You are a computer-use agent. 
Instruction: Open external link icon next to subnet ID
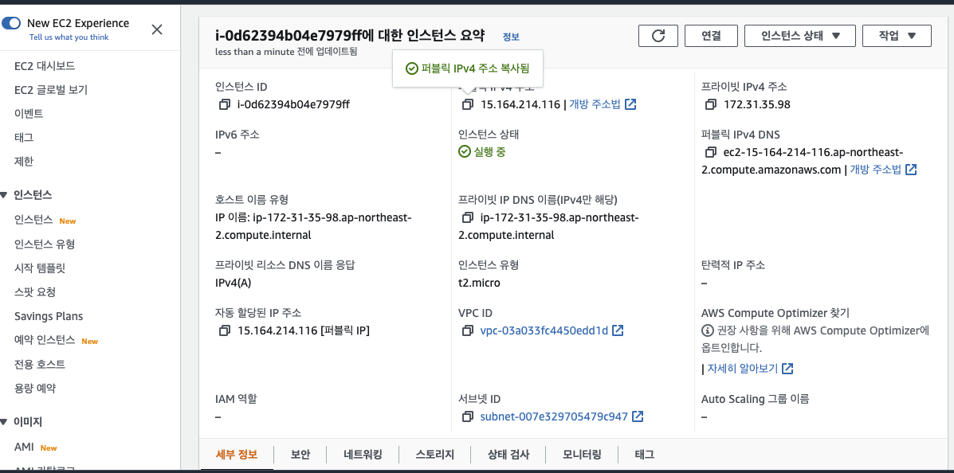click(638, 417)
